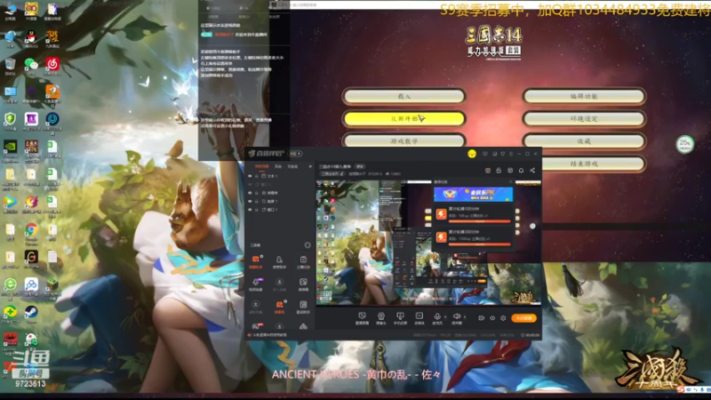Toggle eye of bottom 窗口 1 source
This screenshot has width=711, height=400.
pos(250,210)
